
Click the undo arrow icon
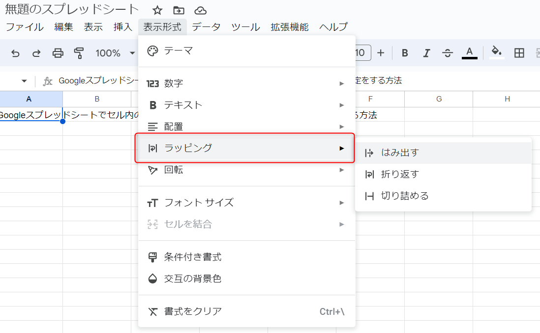coord(15,53)
